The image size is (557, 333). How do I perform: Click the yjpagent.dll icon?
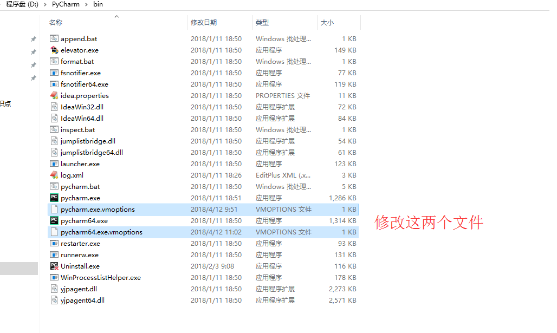tap(54, 289)
